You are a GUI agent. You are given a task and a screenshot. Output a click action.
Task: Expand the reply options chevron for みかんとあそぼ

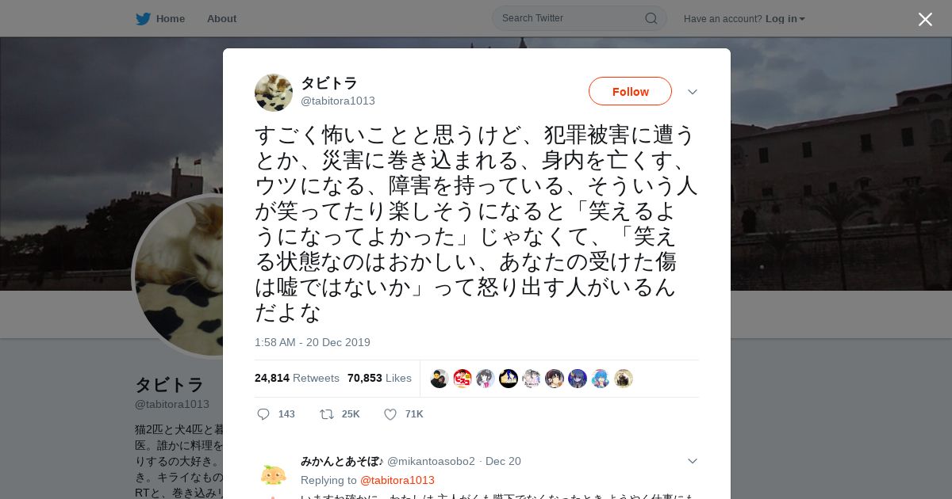point(692,461)
